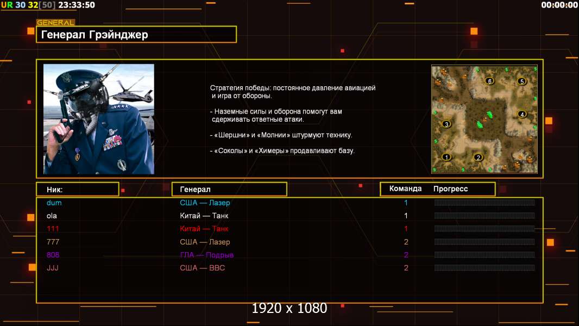579x326 pixels.
Task: Click the Ник column header
Action: (77, 189)
